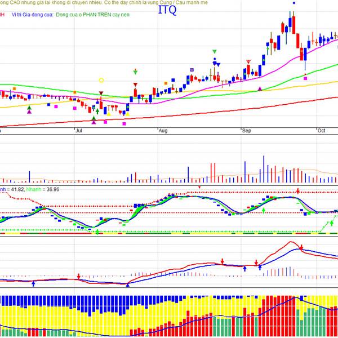Click the blue up arrow at the far-left MACD crossover in June
This screenshot has height=338, width=338.
pyautogui.click(x=33, y=283)
